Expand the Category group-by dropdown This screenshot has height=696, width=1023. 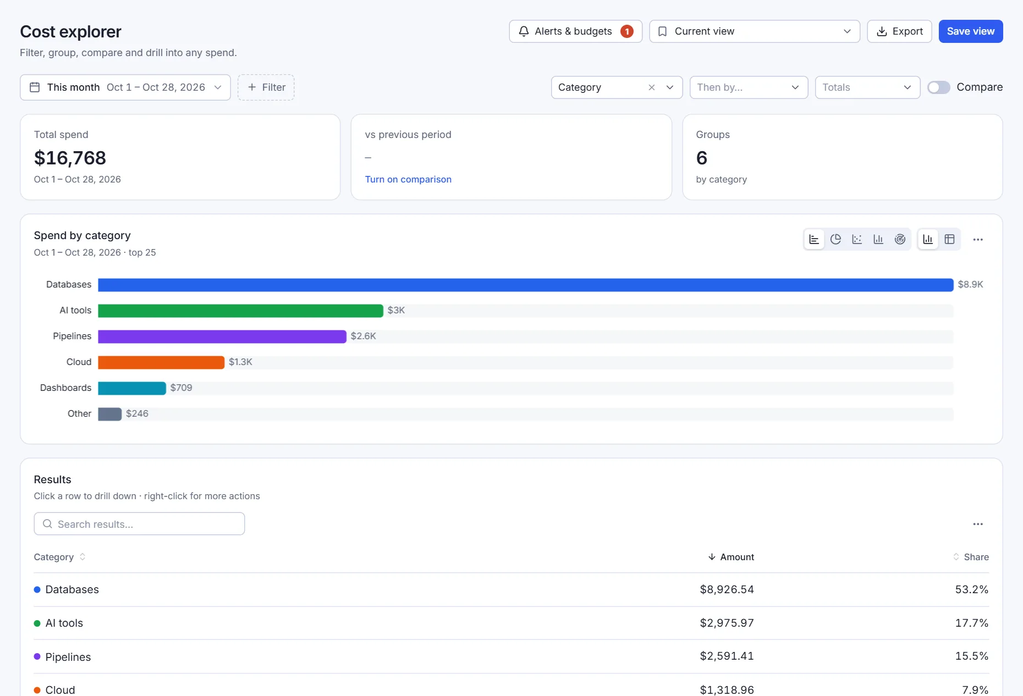click(x=670, y=87)
